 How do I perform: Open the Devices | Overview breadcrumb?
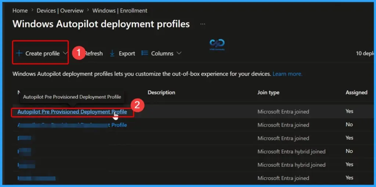click(x=60, y=11)
